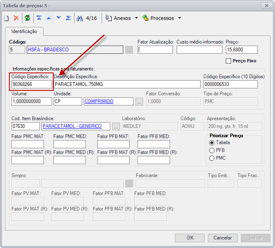The width and height of the screenshot is (275, 248).
Task: Click the Cancelar button
Action: [223, 238]
